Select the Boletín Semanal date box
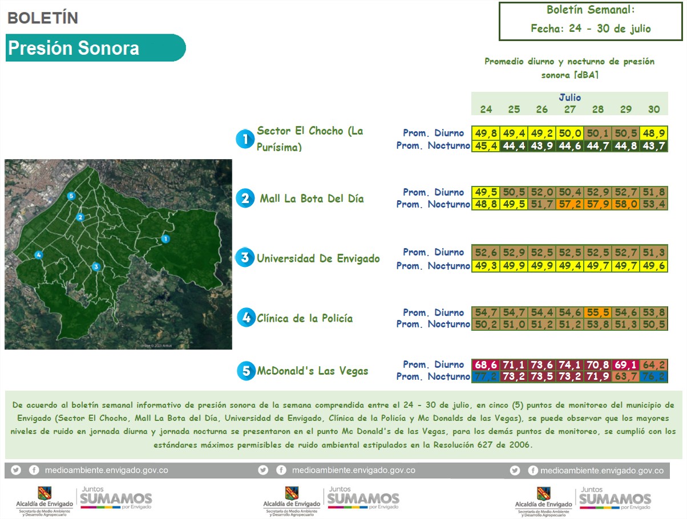The image size is (687, 519). coord(591,21)
